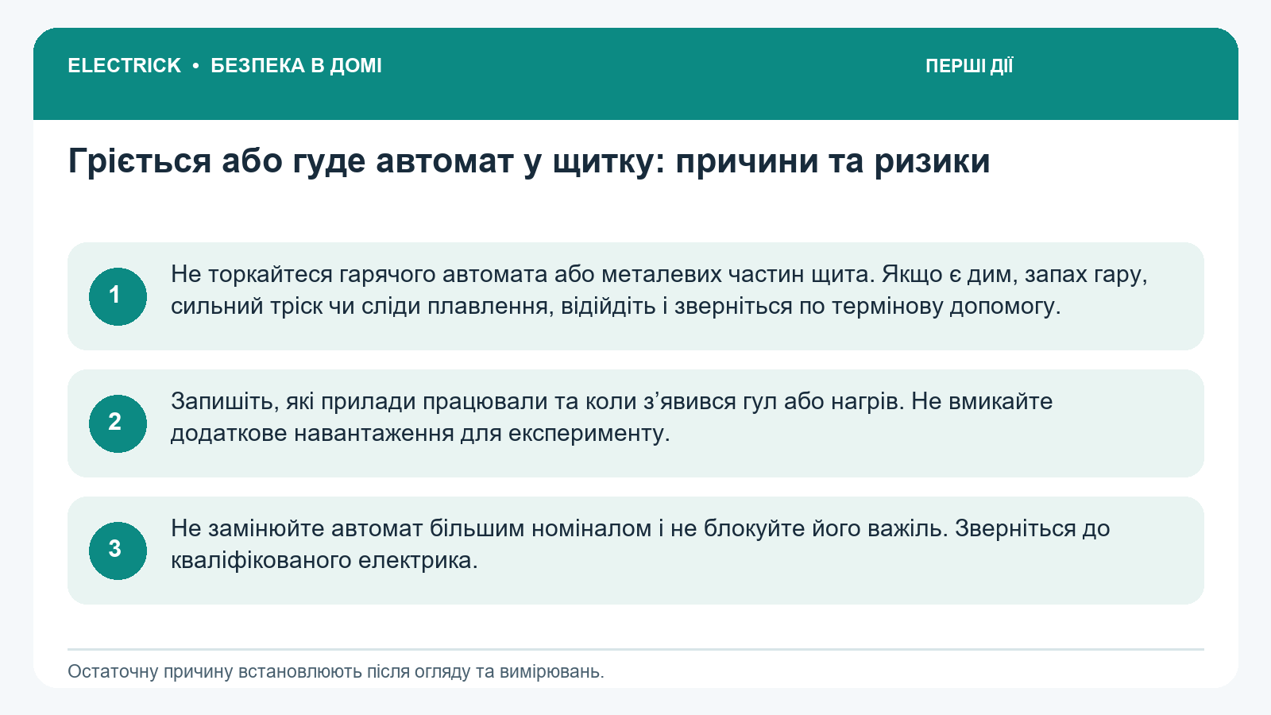Click the step 2 number badge
Screen dimensions: 1271x715
(x=118, y=423)
